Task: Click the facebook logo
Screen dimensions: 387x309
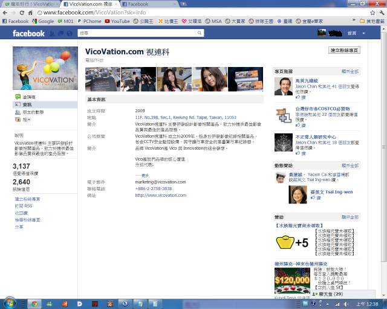Action: click(x=28, y=33)
